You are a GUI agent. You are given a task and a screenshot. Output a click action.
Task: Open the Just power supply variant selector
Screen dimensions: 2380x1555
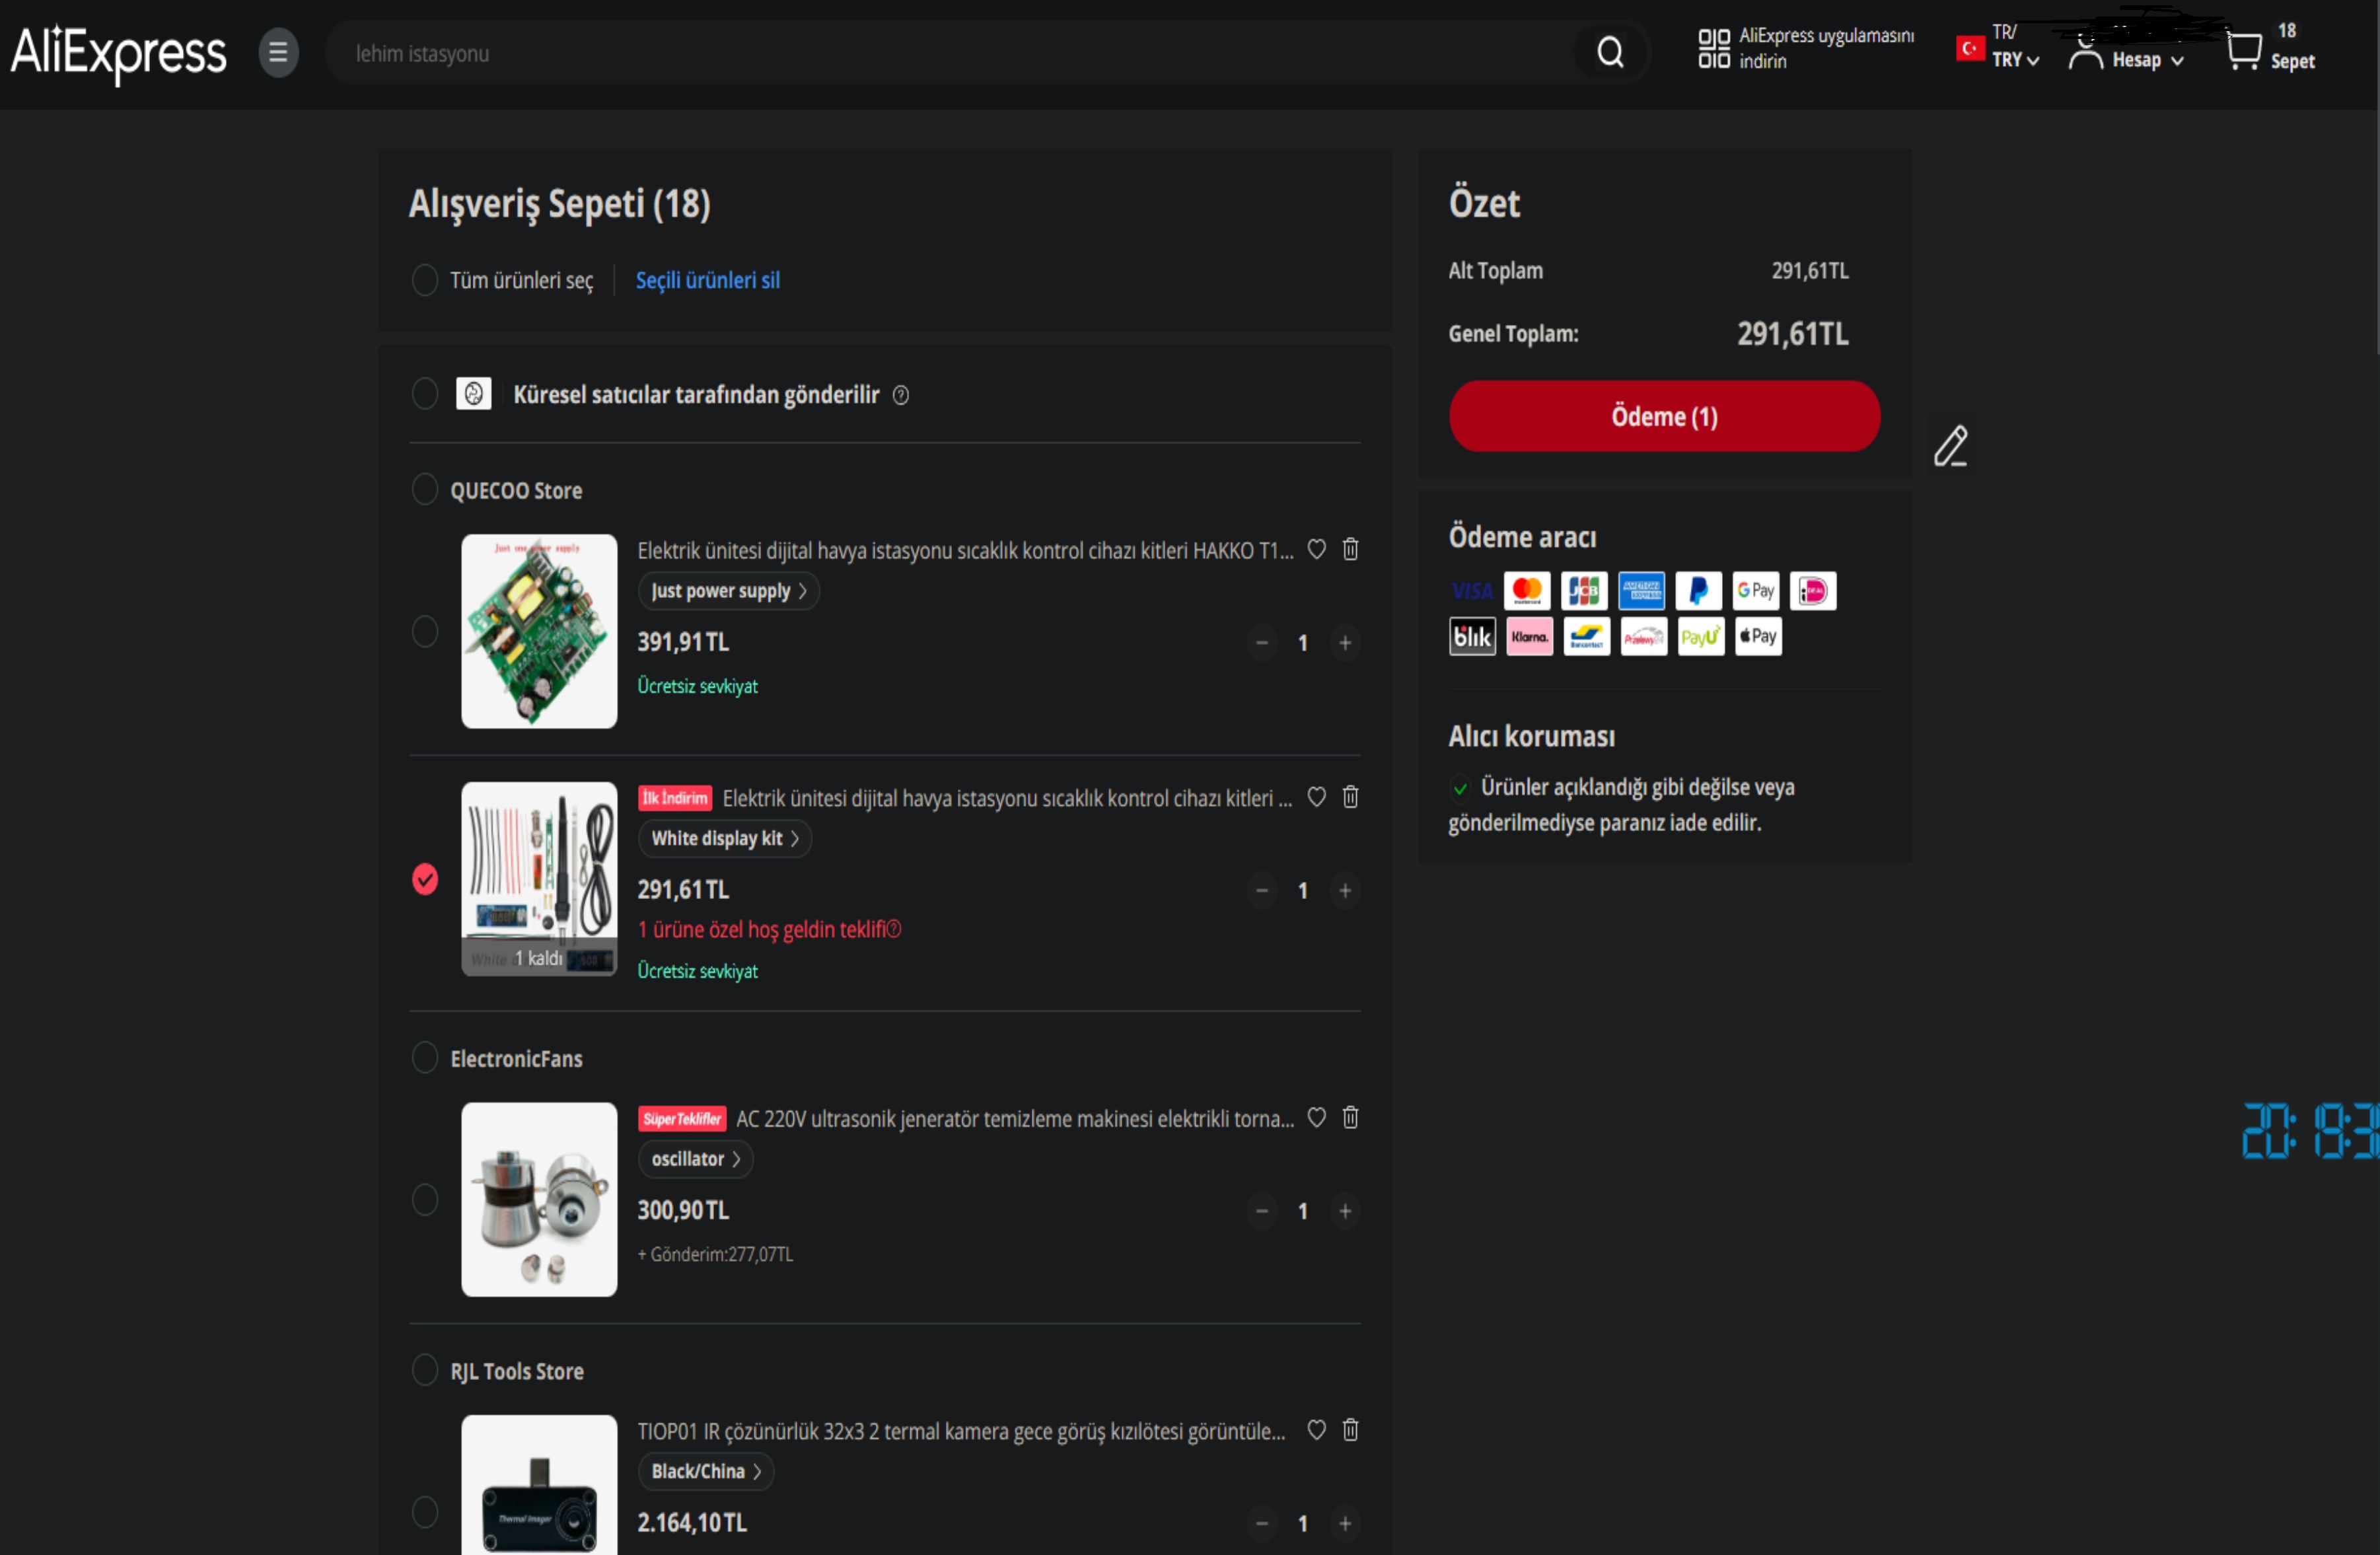pos(729,591)
